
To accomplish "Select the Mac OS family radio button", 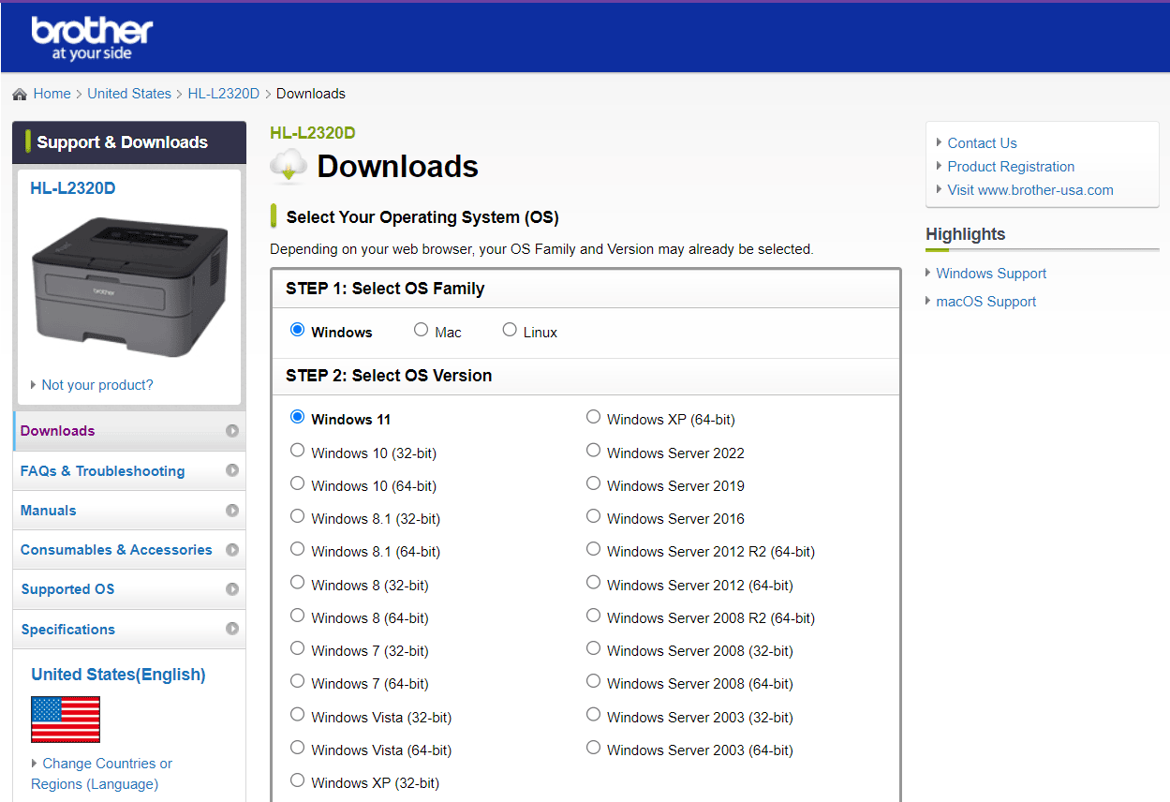I will [421, 329].
